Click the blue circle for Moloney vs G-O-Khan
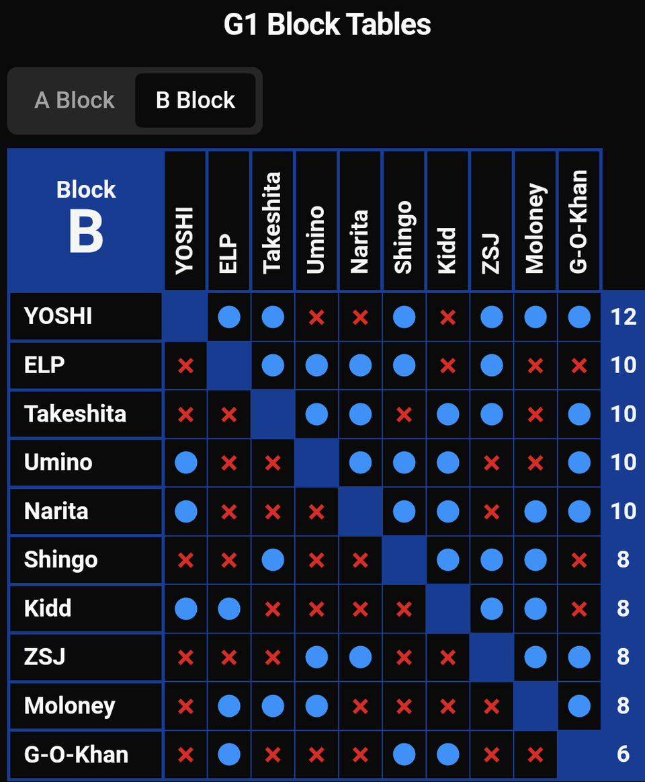645x782 pixels. (579, 706)
